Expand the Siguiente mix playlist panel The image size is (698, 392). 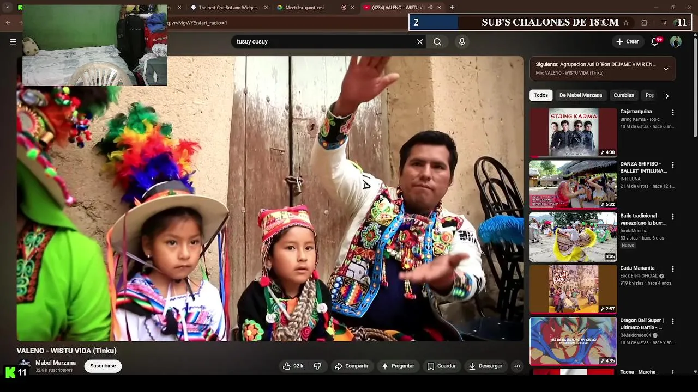[666, 69]
